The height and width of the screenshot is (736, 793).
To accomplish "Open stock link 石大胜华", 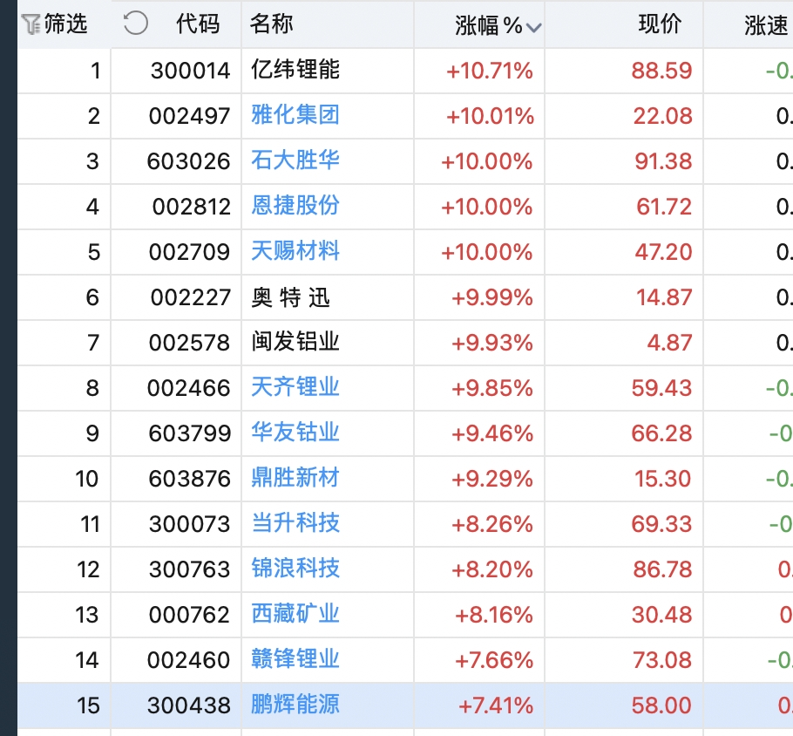I will 295,160.
